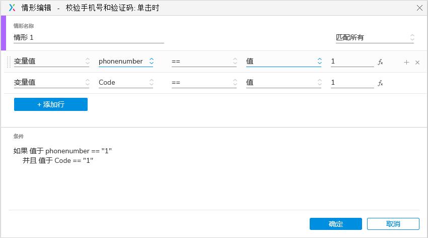Open == operator dropdown in Code row

coord(204,82)
